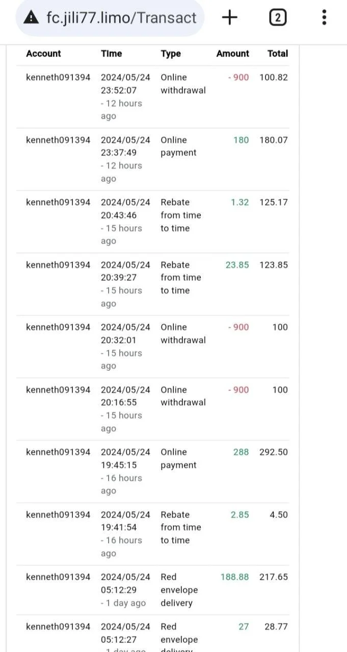This screenshot has width=347, height=652.
Task: Select the Time column header
Action: coord(111,53)
